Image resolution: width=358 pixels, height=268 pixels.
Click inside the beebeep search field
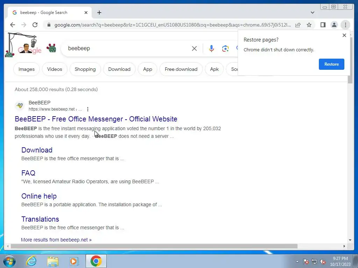[x=128, y=49]
